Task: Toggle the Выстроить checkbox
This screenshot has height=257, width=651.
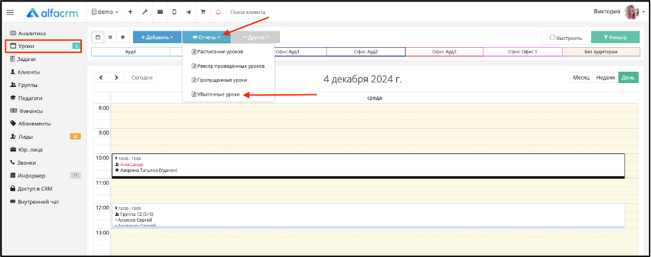Action: 553,37
